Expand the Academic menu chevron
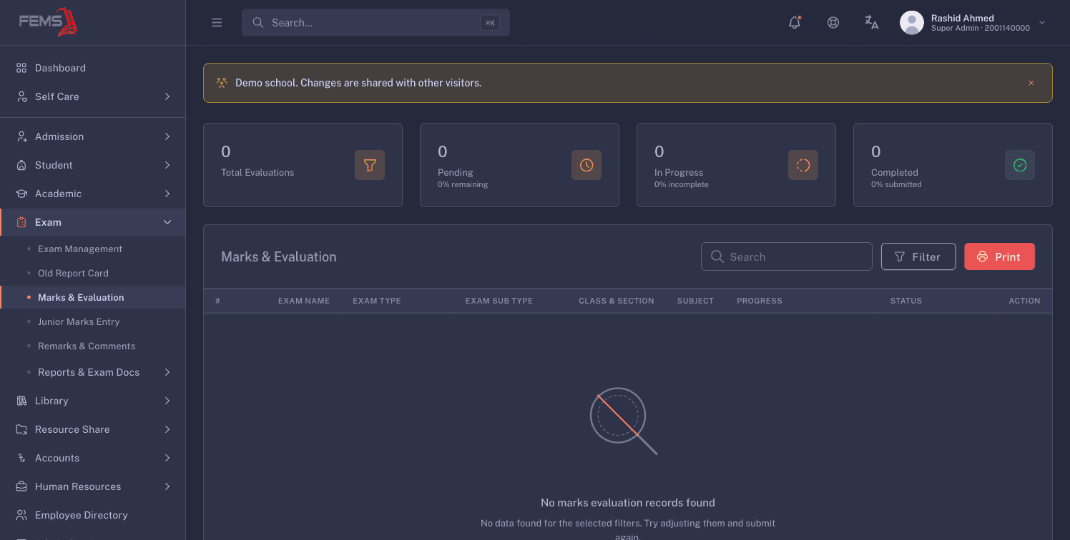 pos(167,194)
